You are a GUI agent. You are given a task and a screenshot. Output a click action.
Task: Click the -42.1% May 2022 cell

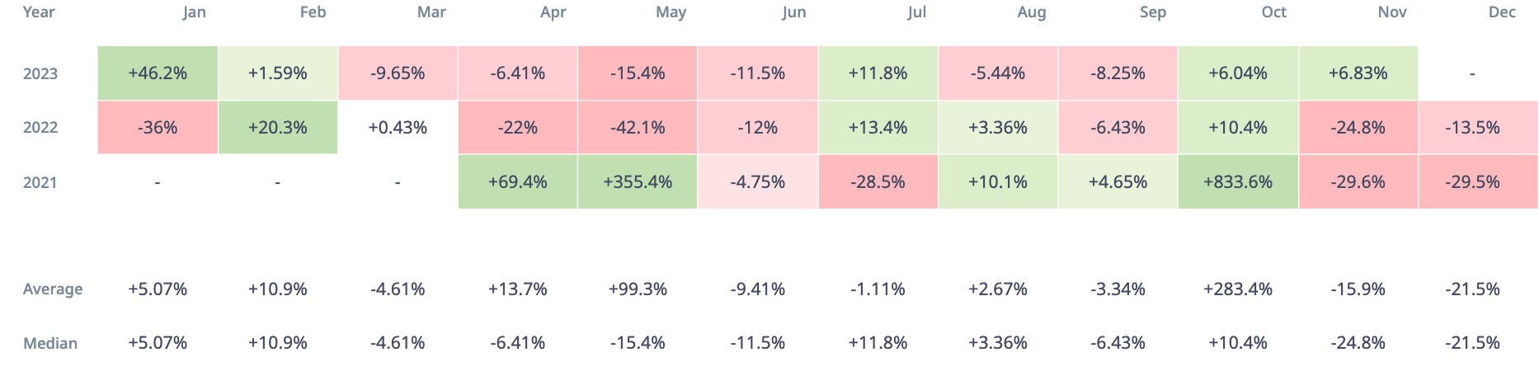[x=638, y=128]
